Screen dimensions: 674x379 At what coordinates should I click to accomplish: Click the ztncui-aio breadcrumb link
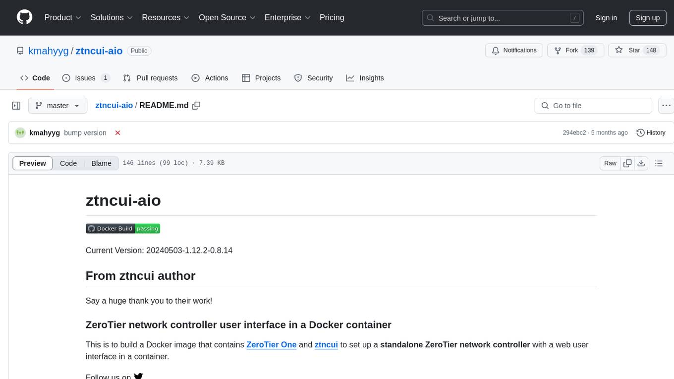114,105
